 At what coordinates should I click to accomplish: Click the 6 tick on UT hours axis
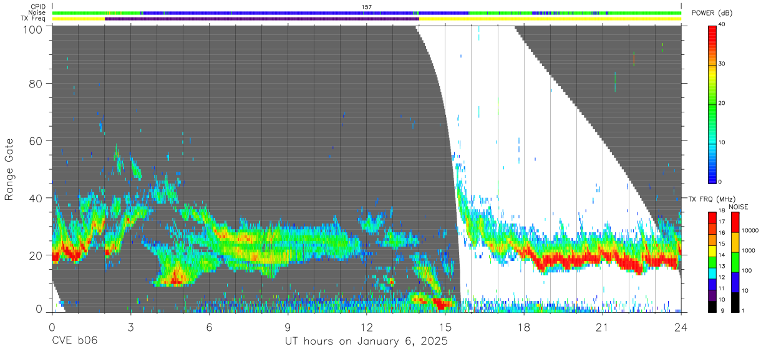tap(209, 327)
